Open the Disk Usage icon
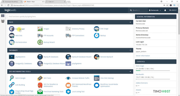Viewport: 180px width, 96px height. point(96,29)
